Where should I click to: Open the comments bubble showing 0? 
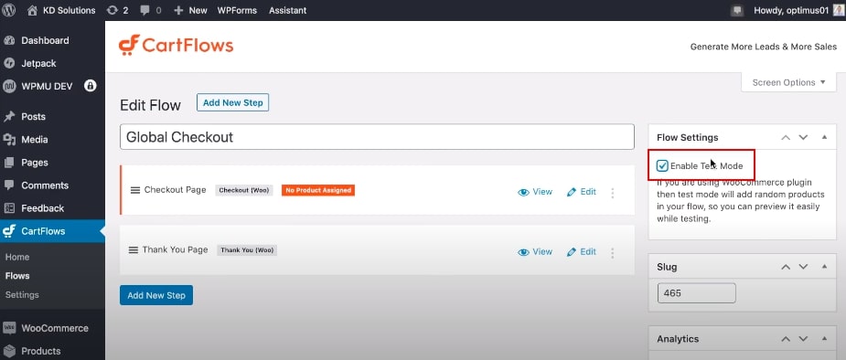[151, 10]
